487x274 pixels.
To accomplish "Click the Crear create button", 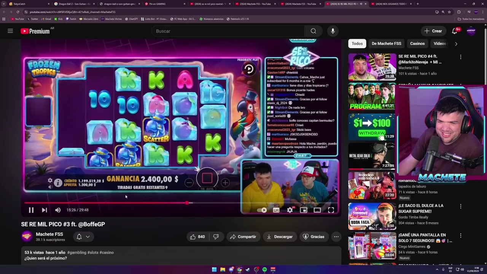I will (x=433, y=31).
